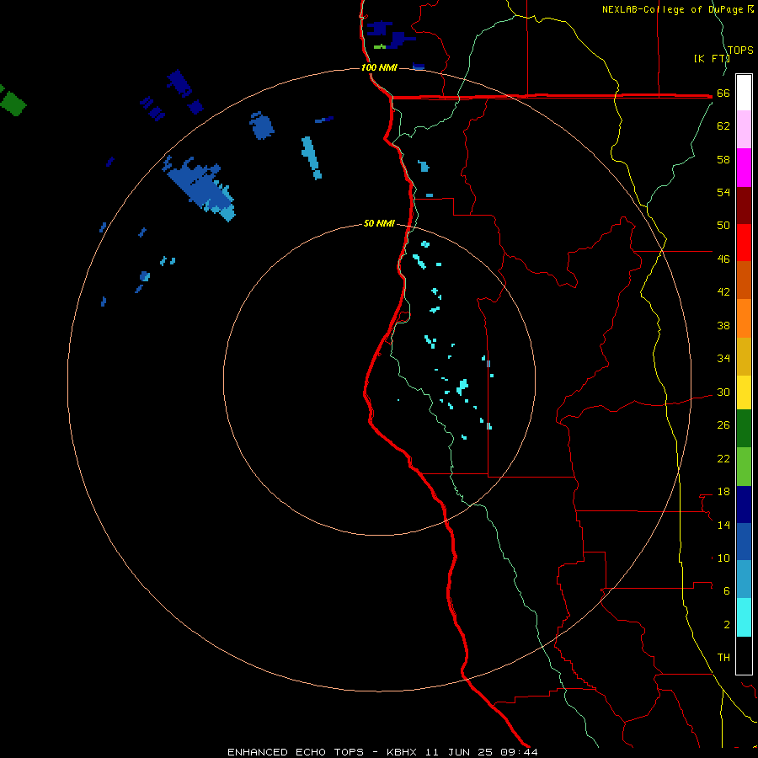
Task: Choose the navy blue legend band
Action: click(x=744, y=504)
